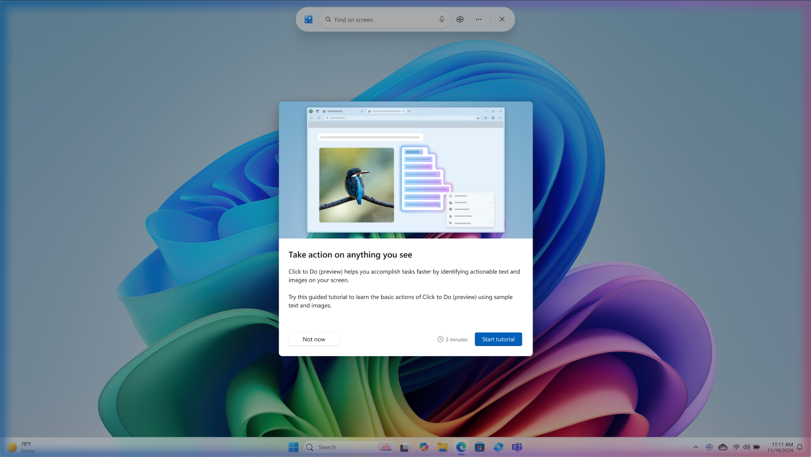Open the more options ellipsis menu
The image size is (811, 457).
[x=479, y=19]
